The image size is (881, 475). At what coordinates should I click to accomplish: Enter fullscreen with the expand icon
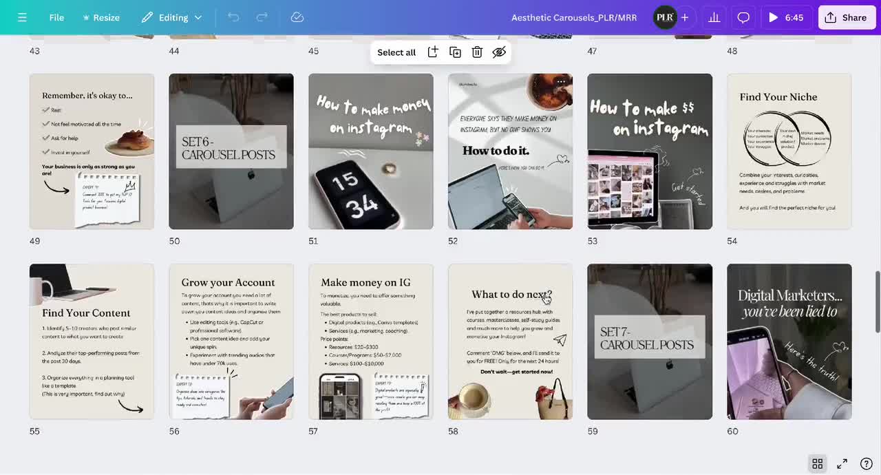[842, 463]
